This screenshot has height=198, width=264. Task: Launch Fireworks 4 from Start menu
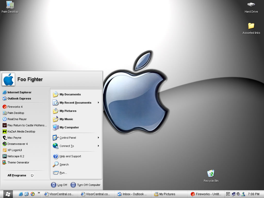[15, 107]
